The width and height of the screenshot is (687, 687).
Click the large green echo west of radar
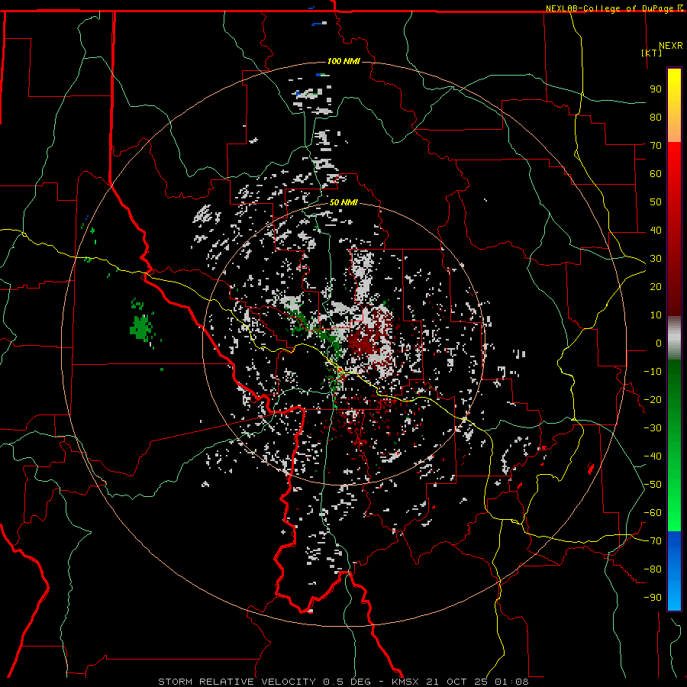(141, 327)
